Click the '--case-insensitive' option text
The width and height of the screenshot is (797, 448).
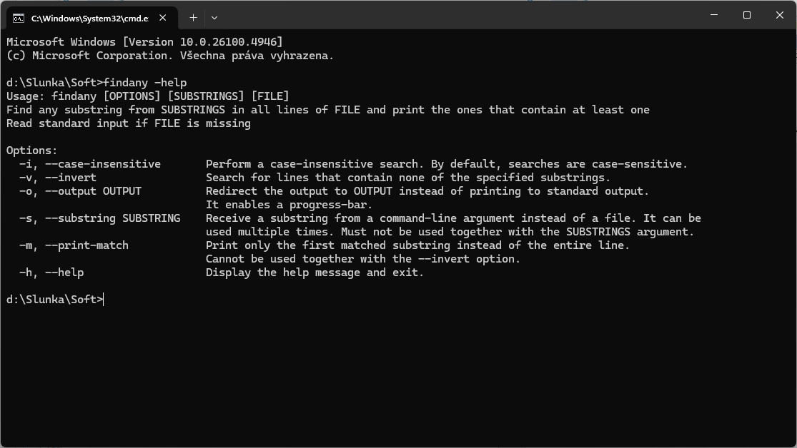point(102,164)
